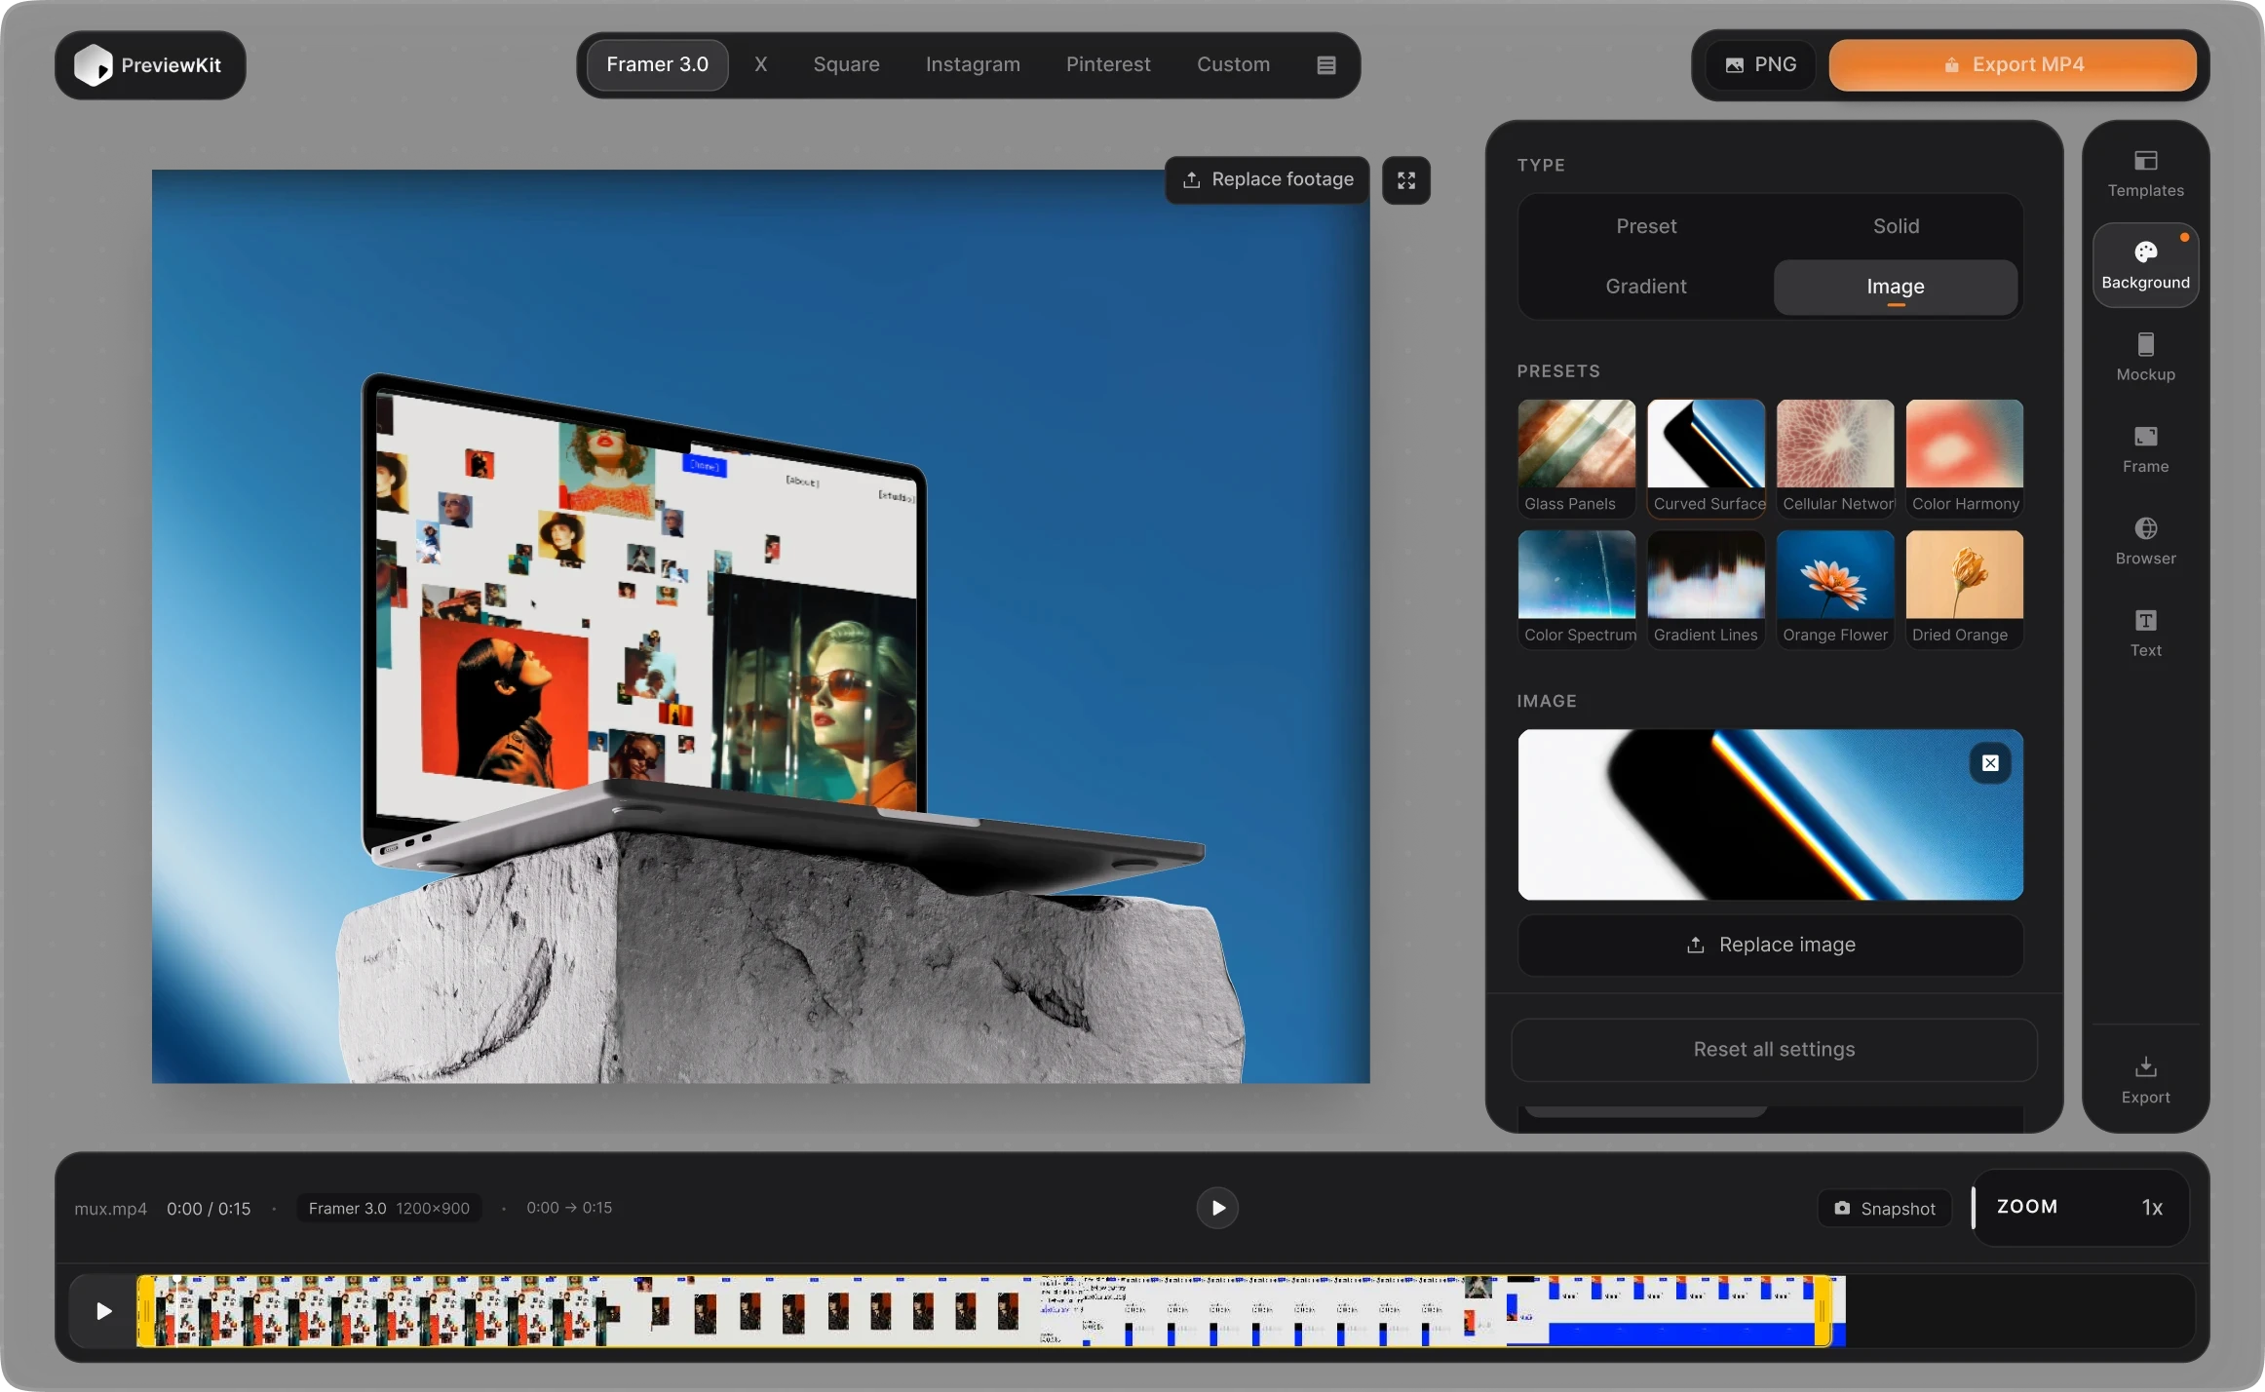Screen dimensions: 2265x1392
Task: Open the Frame panel
Action: tap(2145, 448)
